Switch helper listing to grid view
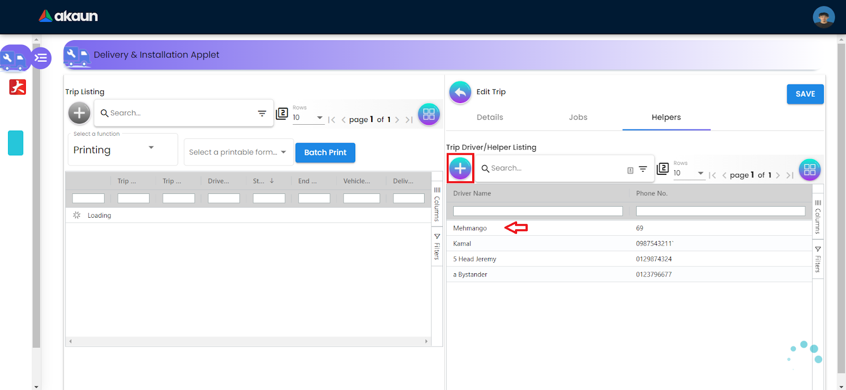Screen dimensions: 846x390 coord(810,170)
